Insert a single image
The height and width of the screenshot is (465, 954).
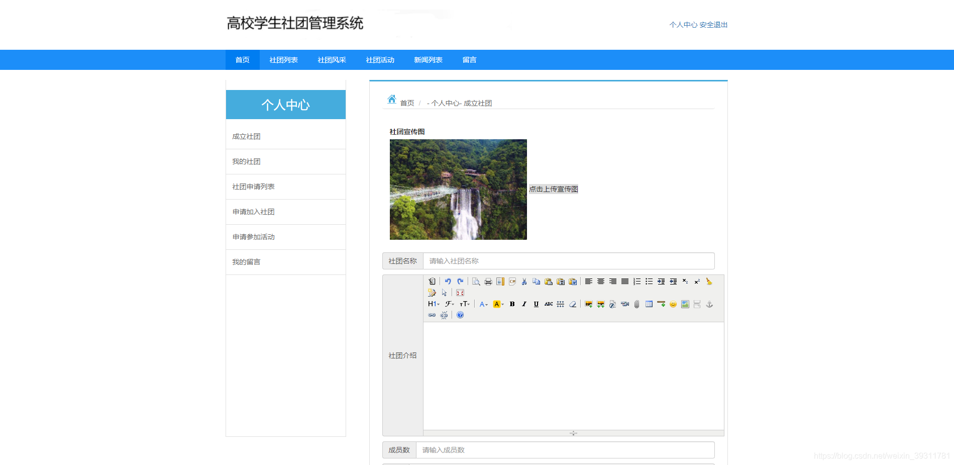589,304
